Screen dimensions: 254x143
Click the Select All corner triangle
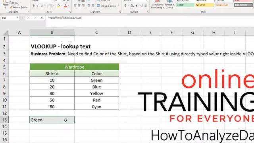tap(6, 33)
